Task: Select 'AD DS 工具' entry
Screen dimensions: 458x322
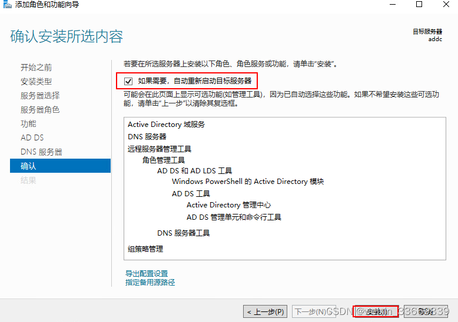Action: pyautogui.click(x=191, y=194)
